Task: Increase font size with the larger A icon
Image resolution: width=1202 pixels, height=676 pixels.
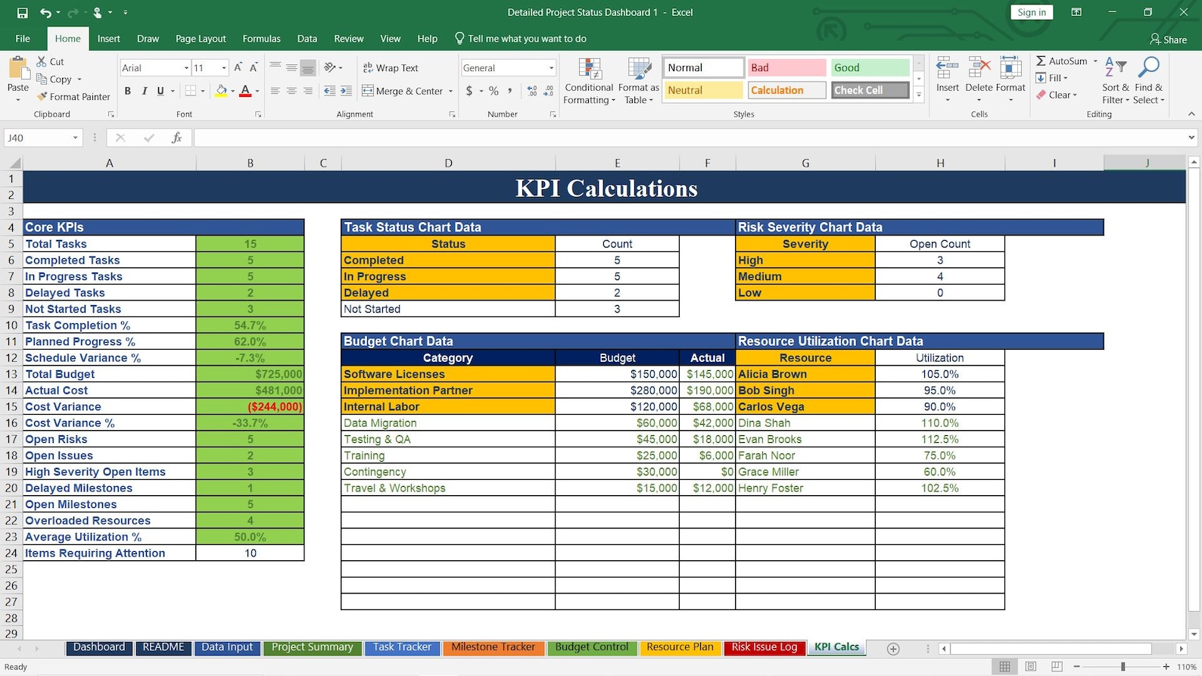Action: coord(238,67)
